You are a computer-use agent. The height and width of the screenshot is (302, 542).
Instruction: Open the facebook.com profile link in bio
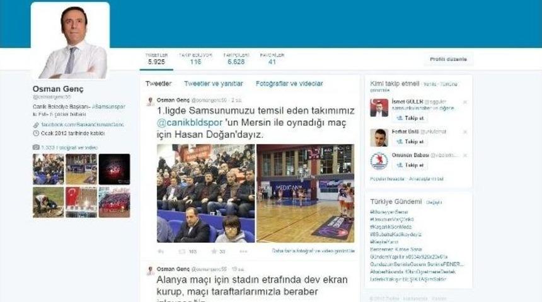pyautogui.click(x=83, y=125)
